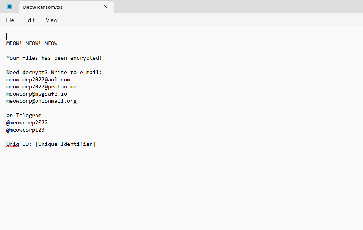Open the Edit menu

coord(30,20)
